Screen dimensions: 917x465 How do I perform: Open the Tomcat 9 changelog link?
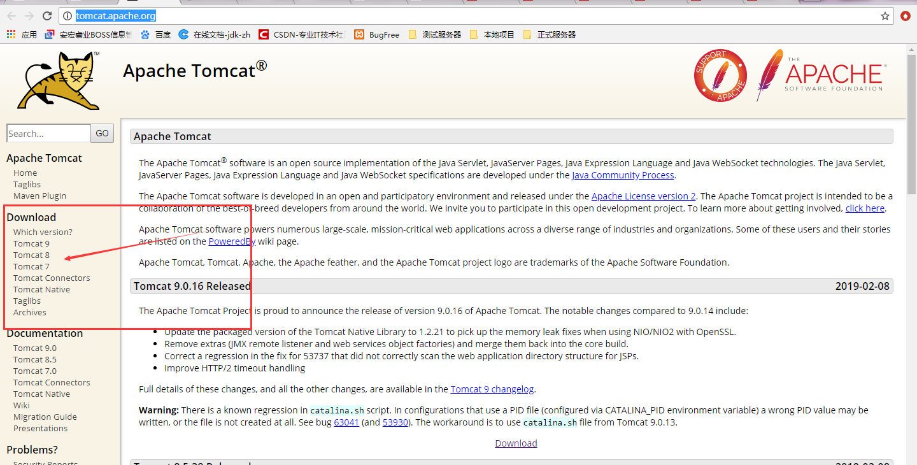tap(492, 389)
